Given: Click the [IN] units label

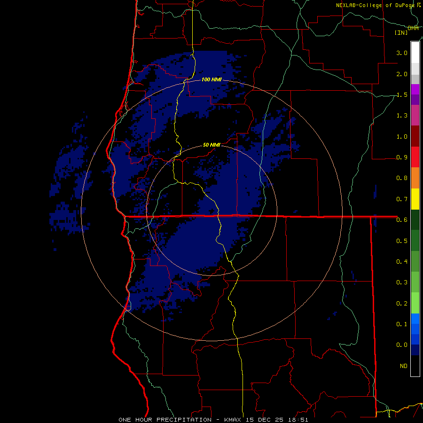Looking at the screenshot, I should tap(401, 32).
